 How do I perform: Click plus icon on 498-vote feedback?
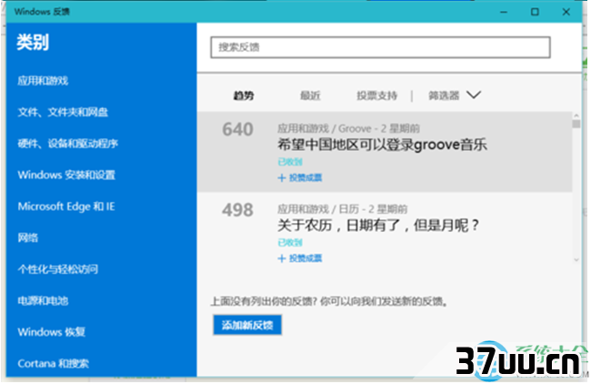click(282, 258)
